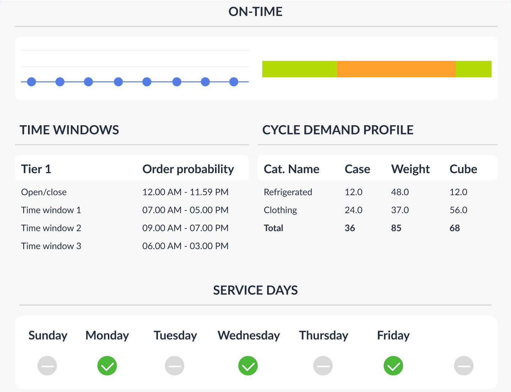
Task: Click the first blue point on chart
Action: [32, 82]
